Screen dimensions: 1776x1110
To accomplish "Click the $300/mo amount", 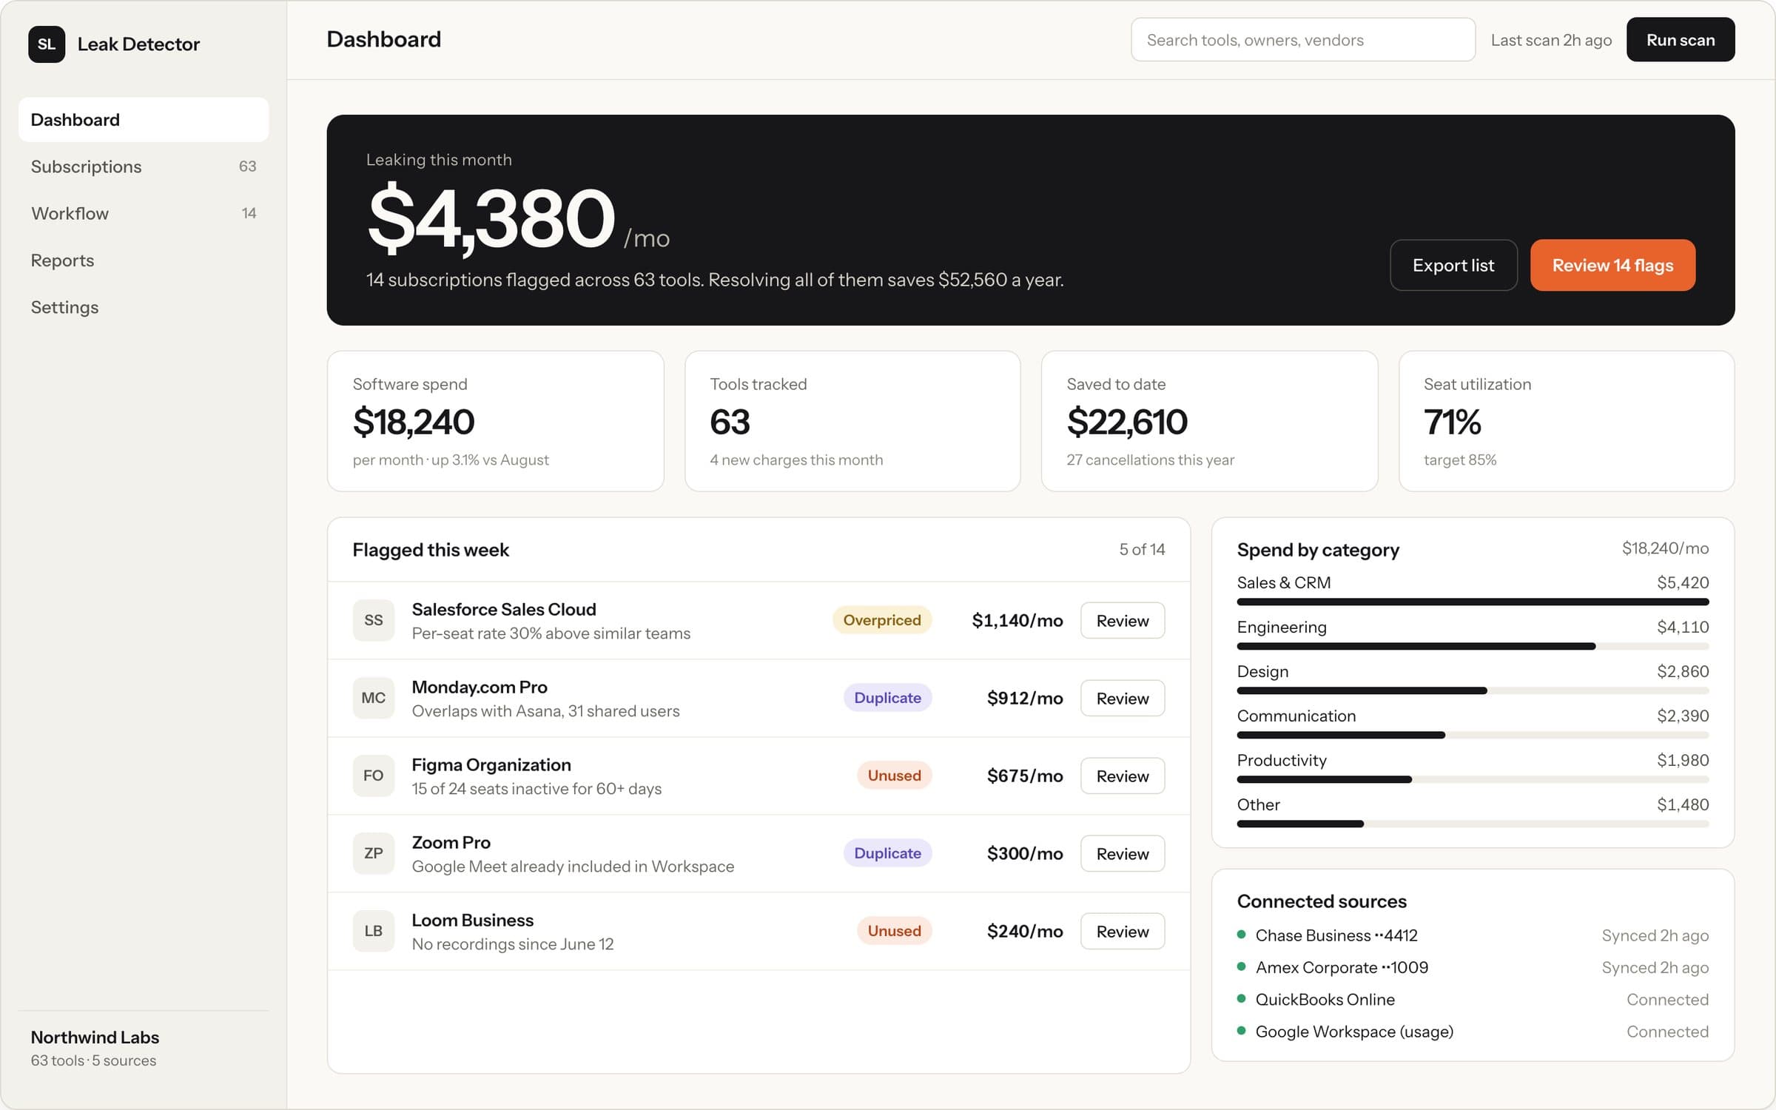I will coord(1025,853).
